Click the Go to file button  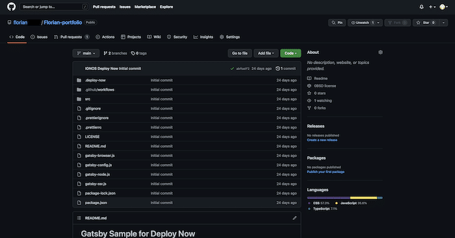[x=240, y=53]
